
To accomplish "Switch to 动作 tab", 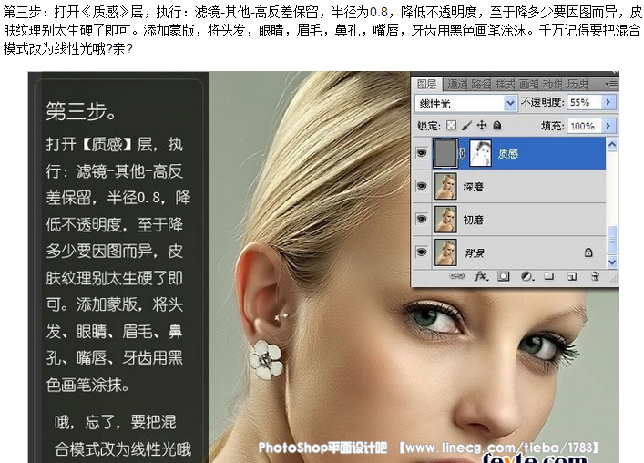I will (552, 85).
